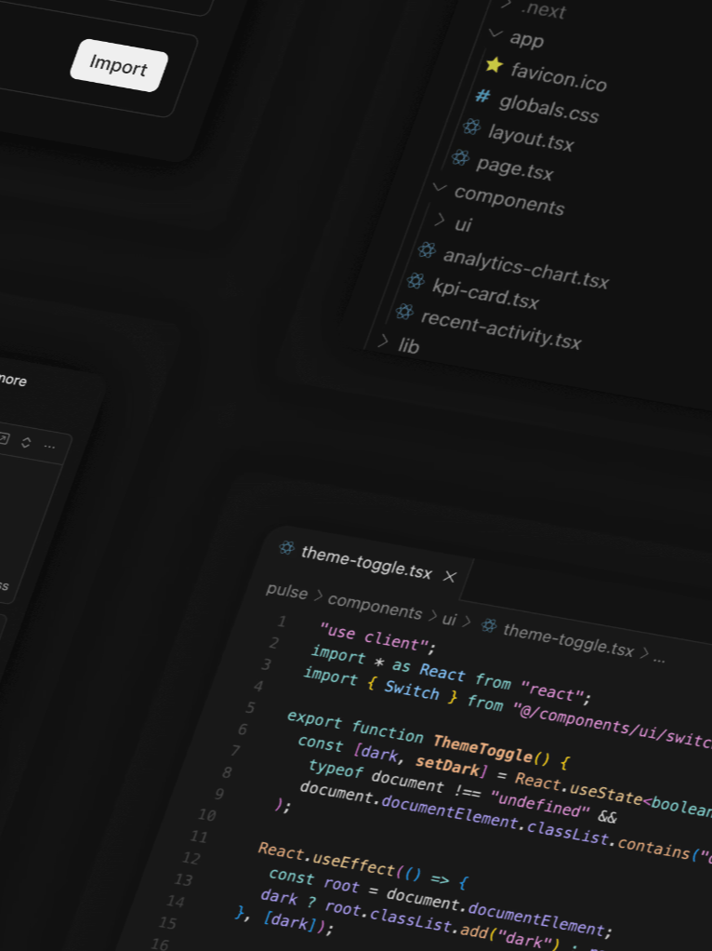The image size is (712, 951).
Task: Click the pulse breadcrumb segment
Action: point(286,591)
